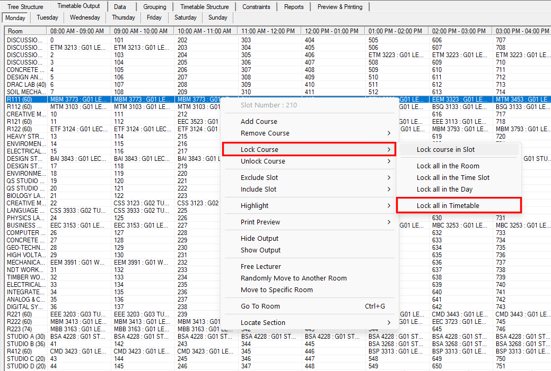Show Sunday's timetable
This screenshot has height=371, width=551.
click(217, 17)
